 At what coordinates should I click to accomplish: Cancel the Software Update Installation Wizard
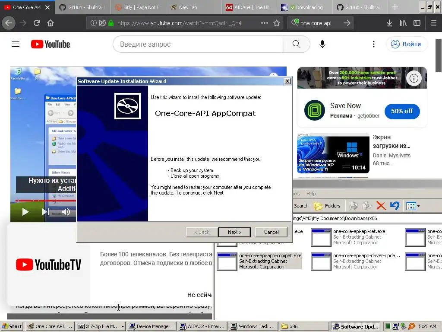coord(271,232)
